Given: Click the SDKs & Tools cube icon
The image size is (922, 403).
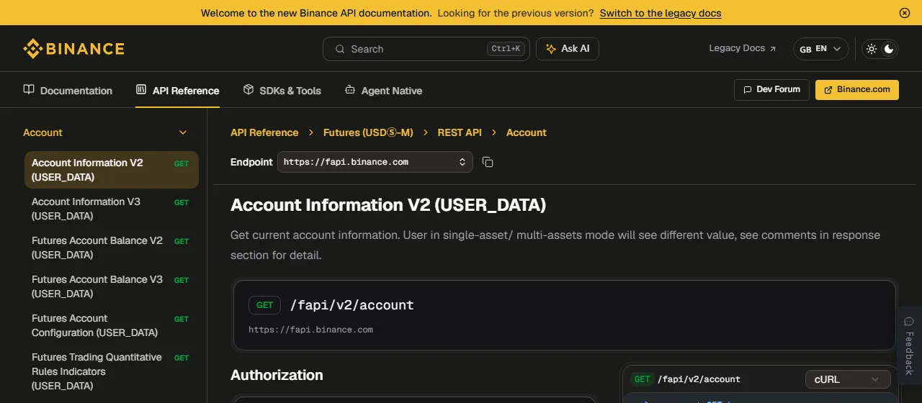Looking at the screenshot, I should click(249, 90).
